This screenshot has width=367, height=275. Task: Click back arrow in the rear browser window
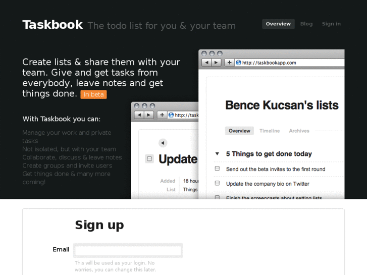pyautogui.click(x=139, y=115)
